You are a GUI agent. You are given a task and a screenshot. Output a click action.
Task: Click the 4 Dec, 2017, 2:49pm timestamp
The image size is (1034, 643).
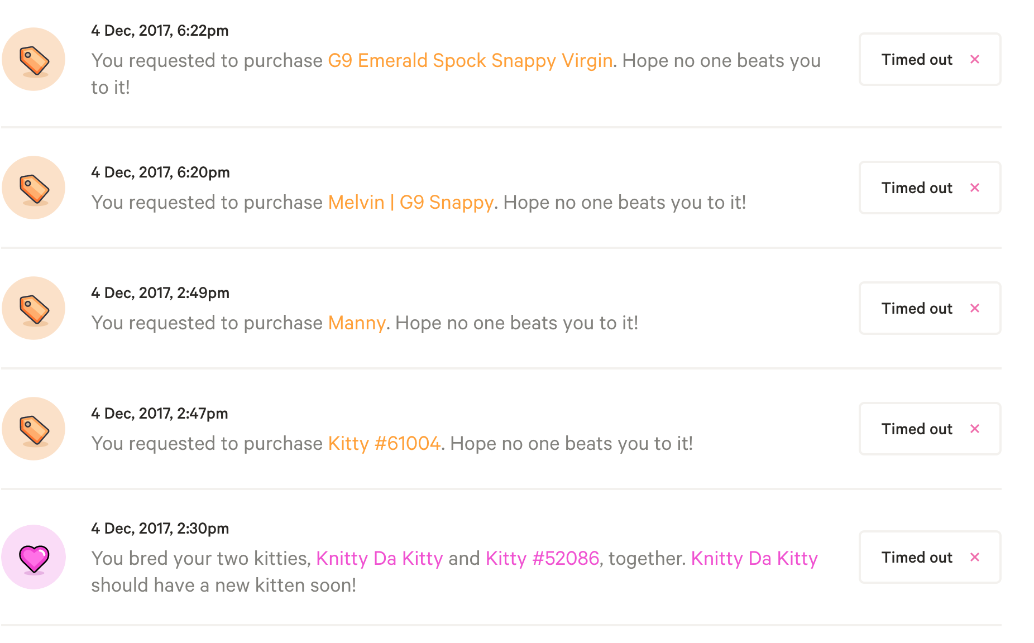click(x=160, y=293)
